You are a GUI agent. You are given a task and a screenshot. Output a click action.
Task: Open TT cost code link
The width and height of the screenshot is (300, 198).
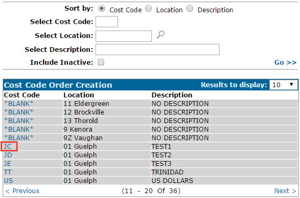point(8,172)
